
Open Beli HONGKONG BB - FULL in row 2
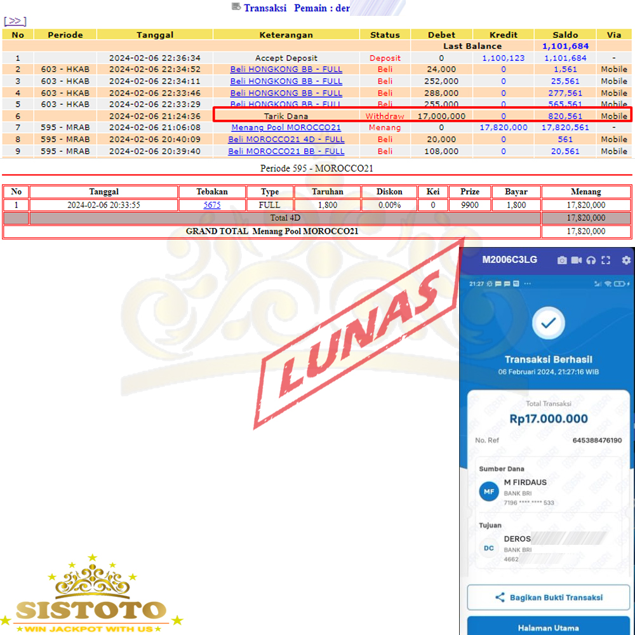pos(286,69)
